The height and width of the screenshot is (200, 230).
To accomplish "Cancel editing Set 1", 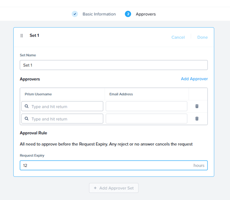I will [x=178, y=37].
